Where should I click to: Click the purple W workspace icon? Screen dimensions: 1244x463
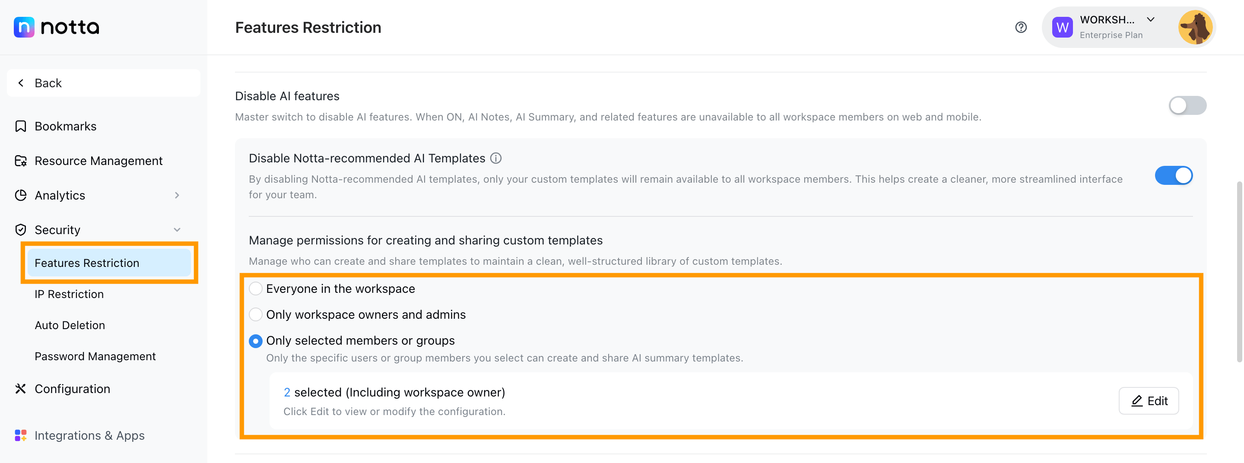click(1063, 28)
